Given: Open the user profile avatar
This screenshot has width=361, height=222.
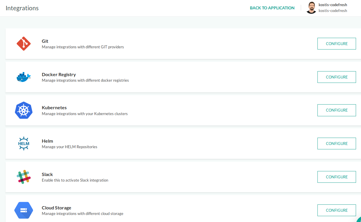Looking at the screenshot, I should 311,8.
